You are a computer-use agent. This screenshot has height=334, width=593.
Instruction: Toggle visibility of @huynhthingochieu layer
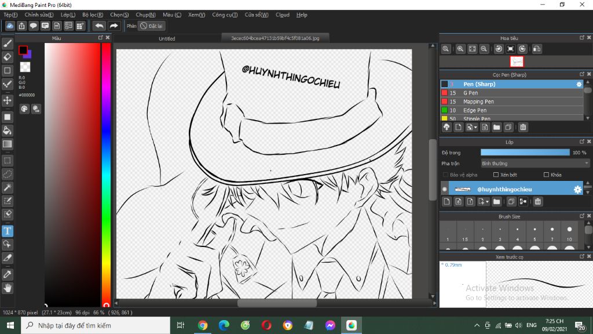(x=445, y=190)
